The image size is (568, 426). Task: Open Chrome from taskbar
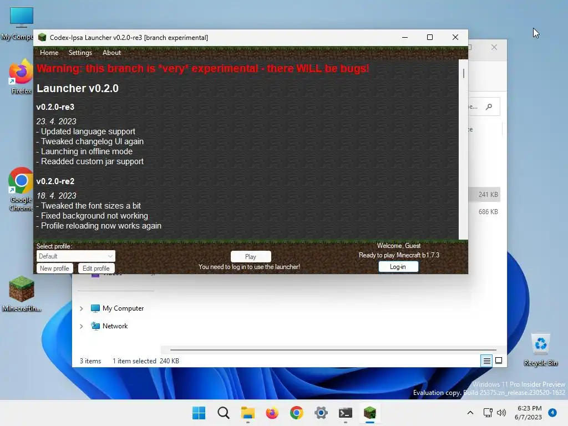tap(297, 413)
